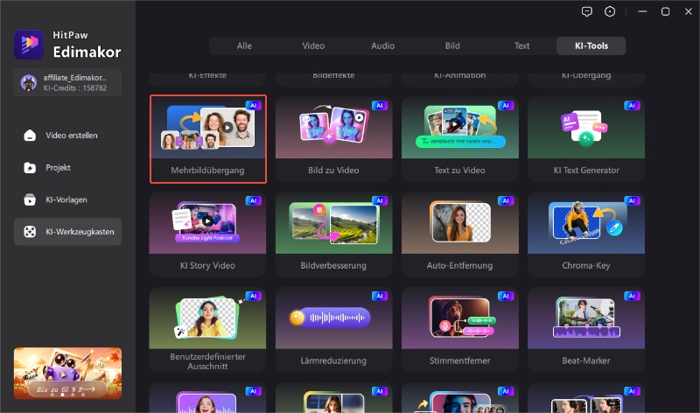Click the KI-Werkzeugkasten toolbox icon
700x413 pixels.
(x=30, y=232)
